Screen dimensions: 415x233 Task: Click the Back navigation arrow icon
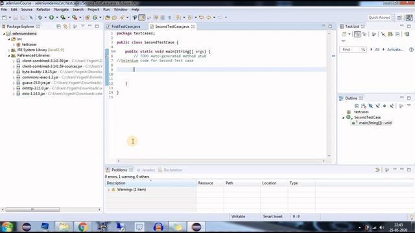click(x=209, y=17)
